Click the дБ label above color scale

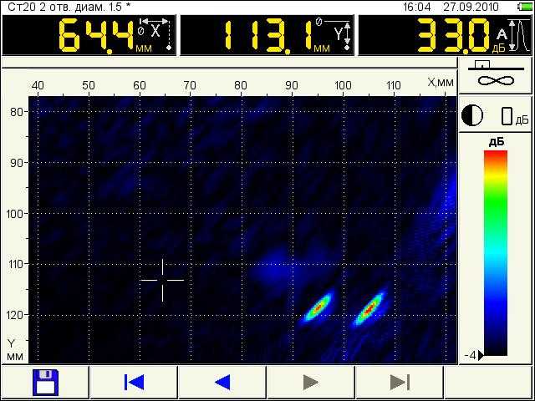click(x=496, y=142)
